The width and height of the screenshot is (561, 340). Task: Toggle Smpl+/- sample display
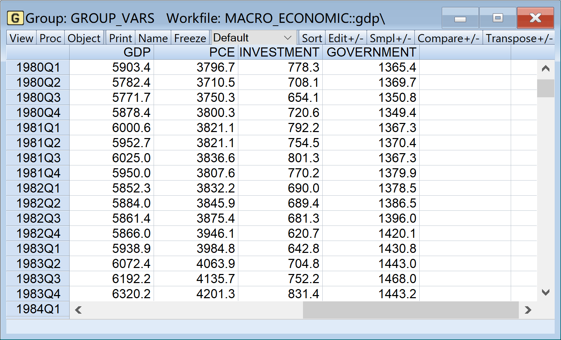click(x=390, y=38)
